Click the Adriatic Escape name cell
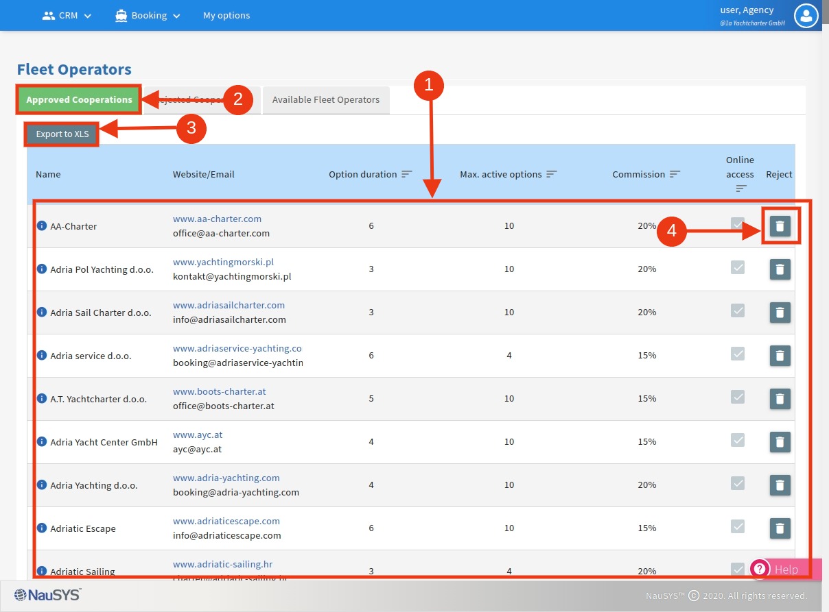This screenshot has height=612, width=829. 82,528
